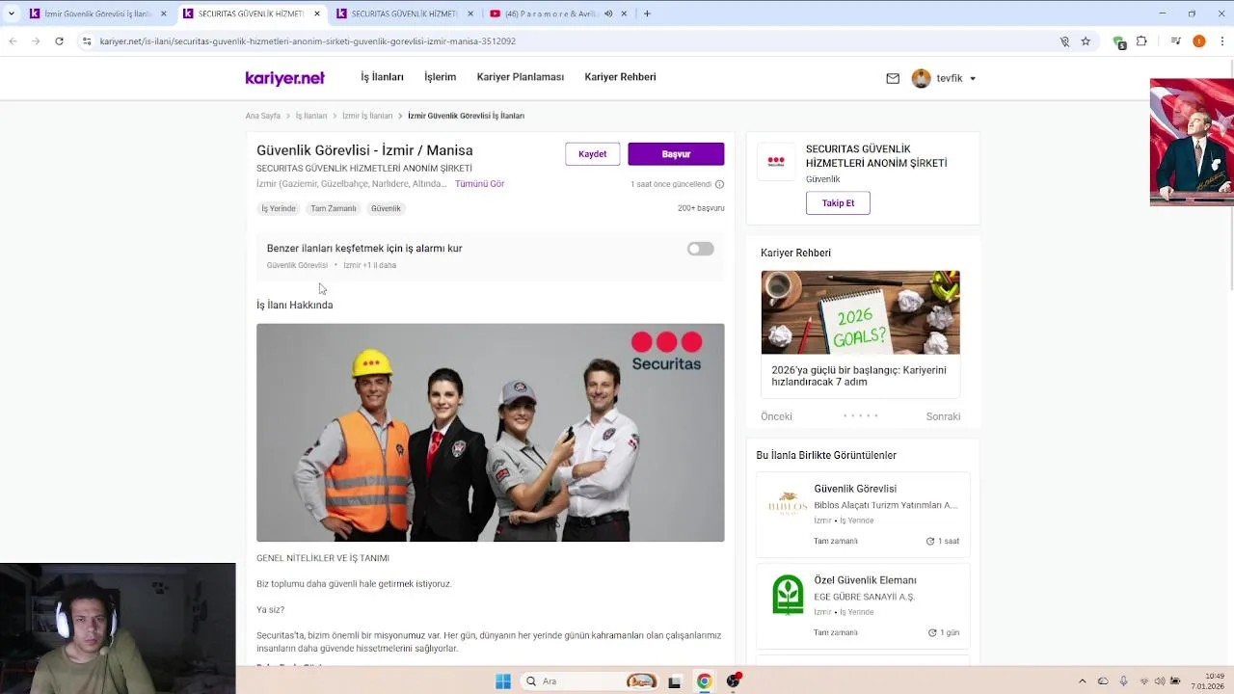Go to Sonraki carousel slide
The image size is (1234, 694).
point(943,416)
